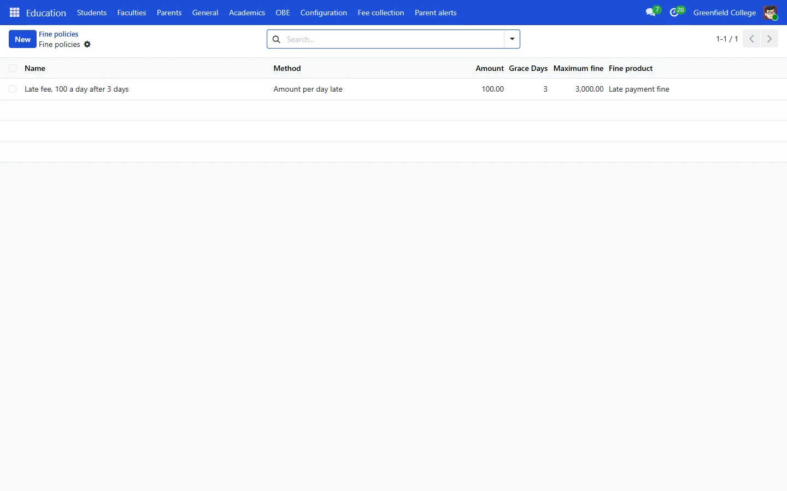Image resolution: width=787 pixels, height=491 pixels.
Task: Click the Education app title
Action: click(x=46, y=13)
